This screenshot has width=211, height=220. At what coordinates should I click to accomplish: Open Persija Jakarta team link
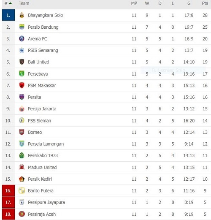[x=42, y=109]
